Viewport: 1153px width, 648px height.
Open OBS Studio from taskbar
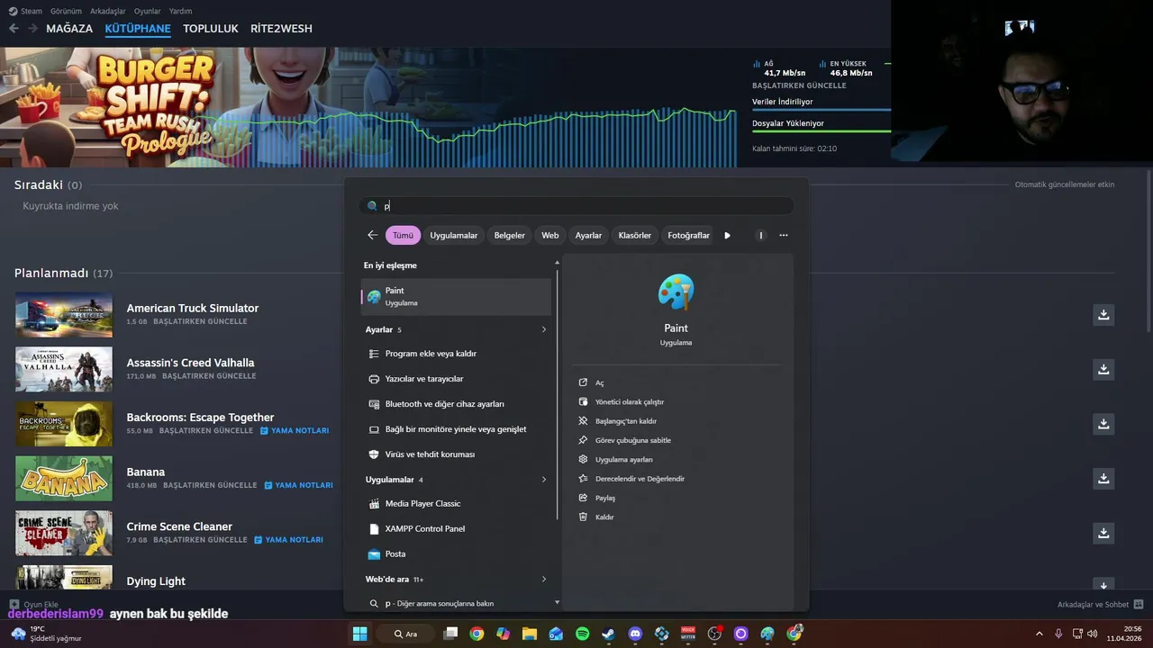point(714,634)
